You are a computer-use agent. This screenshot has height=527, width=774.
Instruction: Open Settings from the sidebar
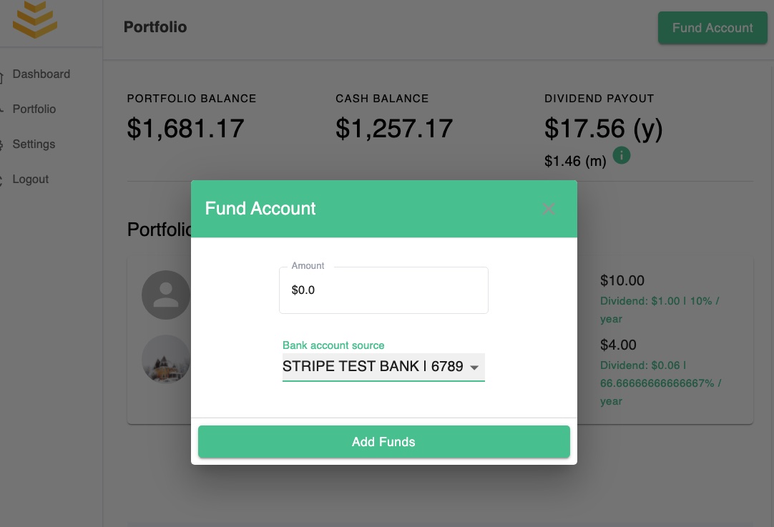[34, 144]
